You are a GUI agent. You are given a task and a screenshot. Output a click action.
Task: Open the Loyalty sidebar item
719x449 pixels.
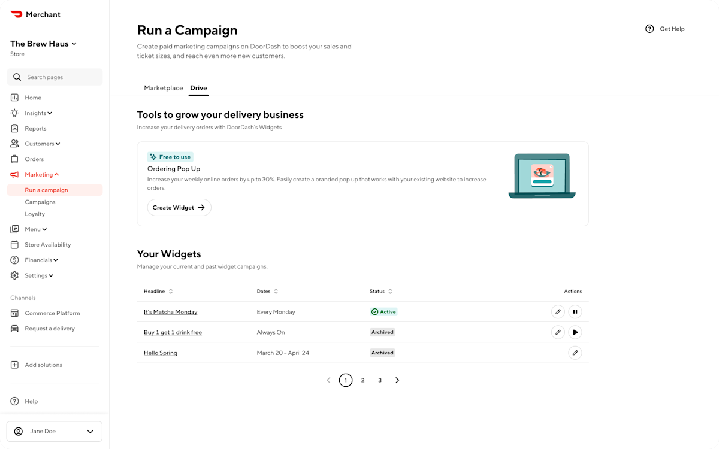tap(35, 214)
